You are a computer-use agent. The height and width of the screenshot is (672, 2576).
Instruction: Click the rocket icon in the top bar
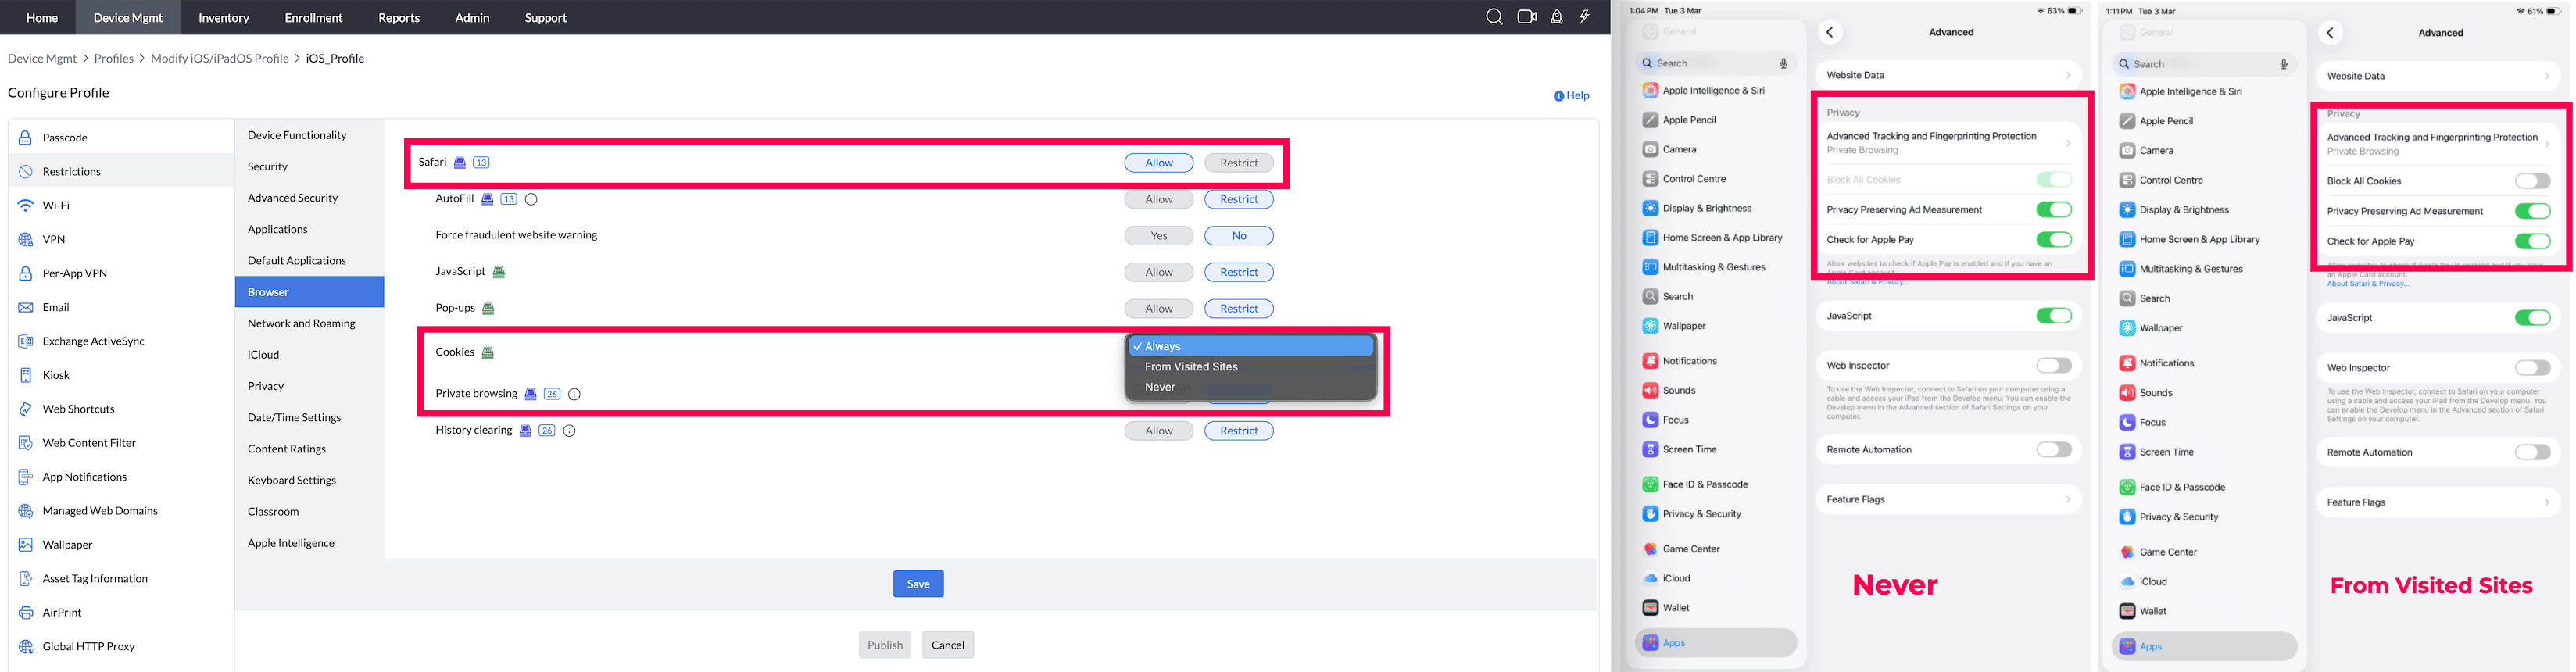(x=1557, y=17)
